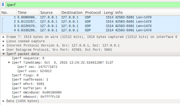
Task: Select Iperf numThreads: 1 field
Action: click(30, 80)
